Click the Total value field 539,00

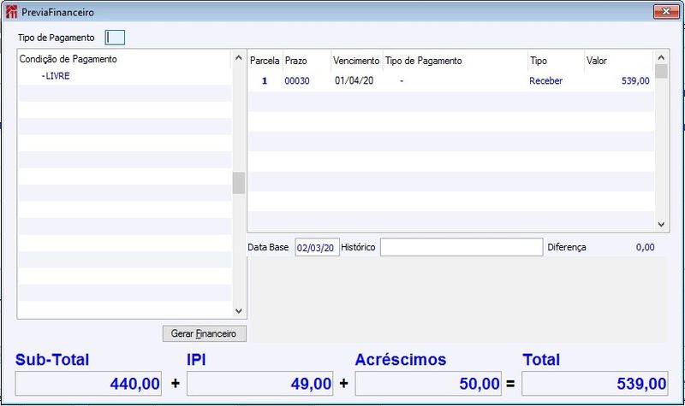click(595, 384)
